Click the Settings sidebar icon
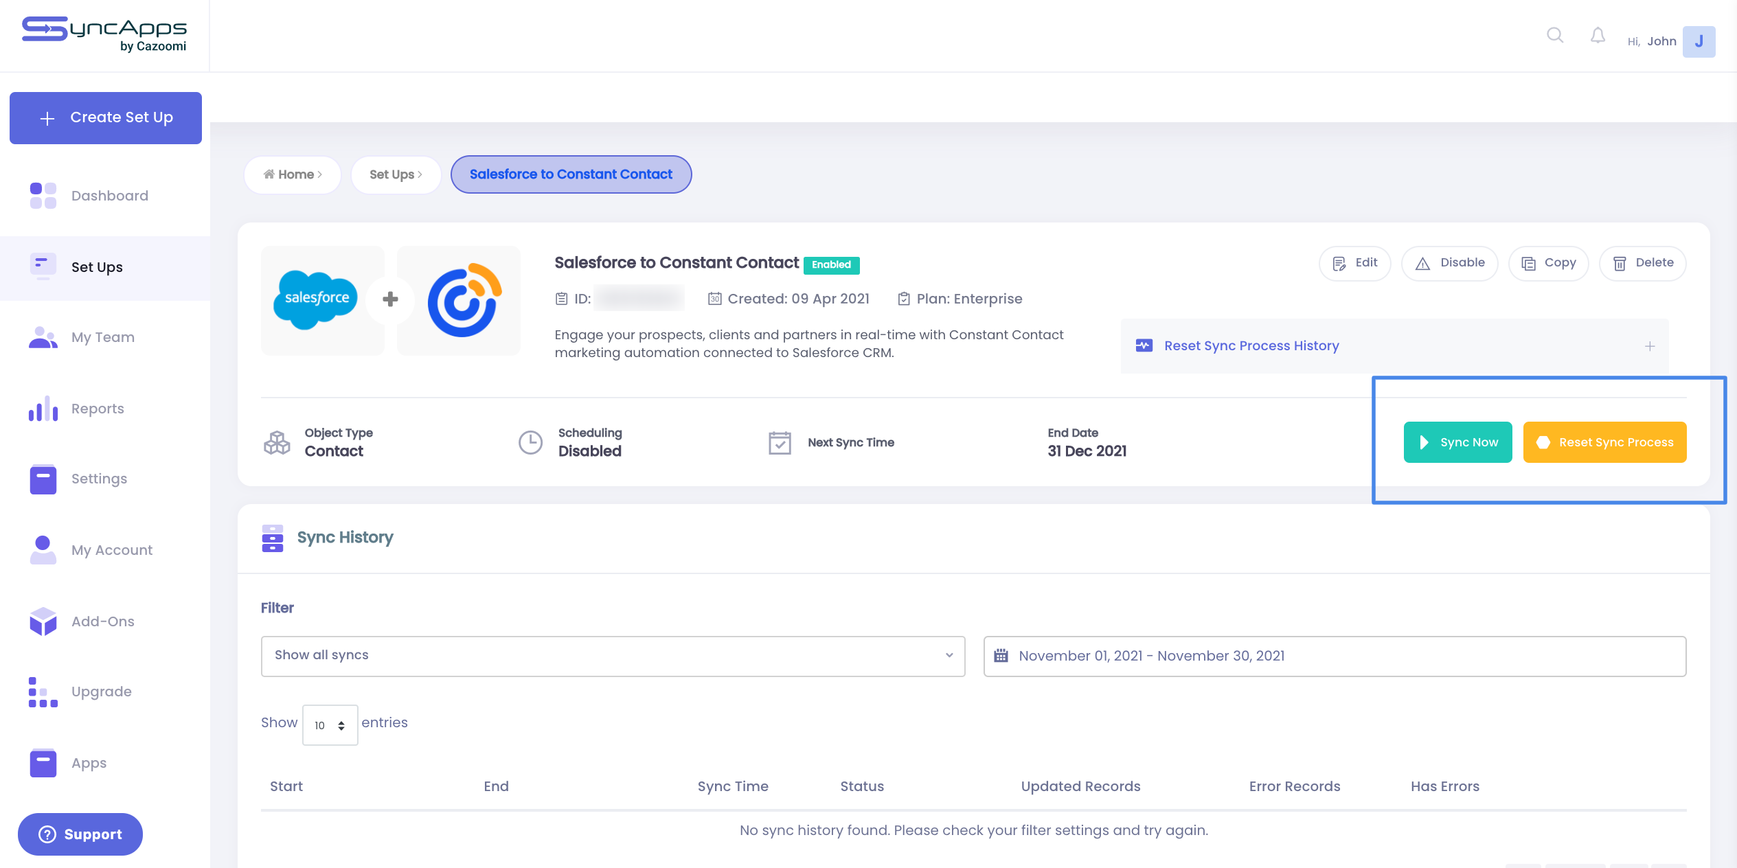The width and height of the screenshot is (1737, 868). [43, 479]
